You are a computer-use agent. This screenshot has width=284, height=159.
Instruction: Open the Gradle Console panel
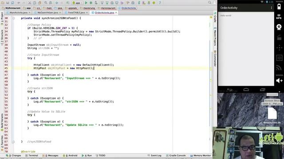(x=176, y=155)
